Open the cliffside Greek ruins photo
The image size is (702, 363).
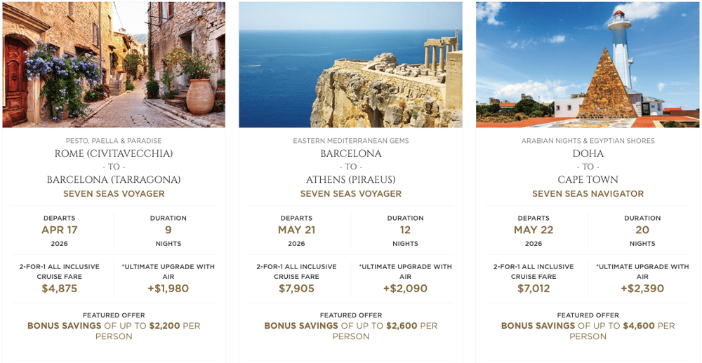pyautogui.click(x=350, y=64)
